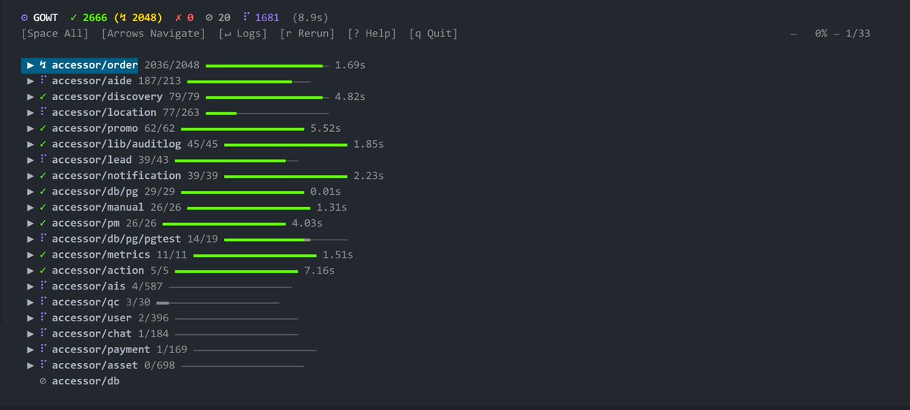Viewport: 910px width, 410px height.
Task: Select the accessor/user package name
Action: click(x=92, y=318)
